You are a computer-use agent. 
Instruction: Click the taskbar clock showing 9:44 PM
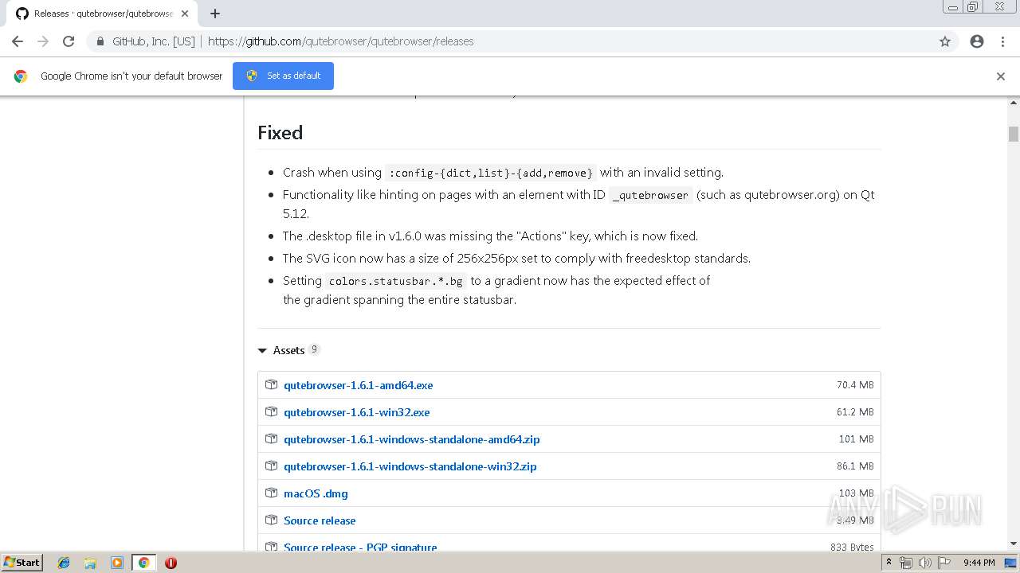pyautogui.click(x=979, y=563)
